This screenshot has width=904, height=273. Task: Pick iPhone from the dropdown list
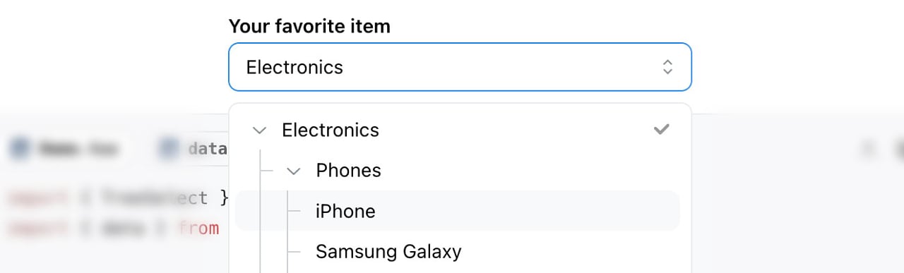coord(457,211)
